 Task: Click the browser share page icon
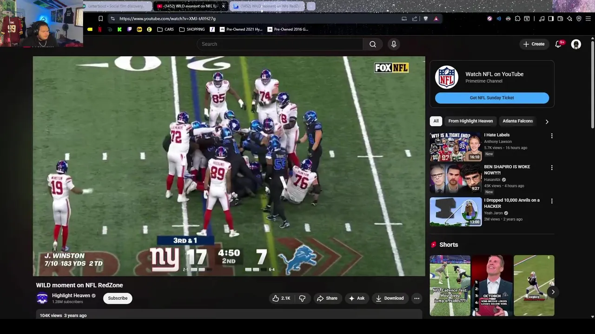[415, 19]
